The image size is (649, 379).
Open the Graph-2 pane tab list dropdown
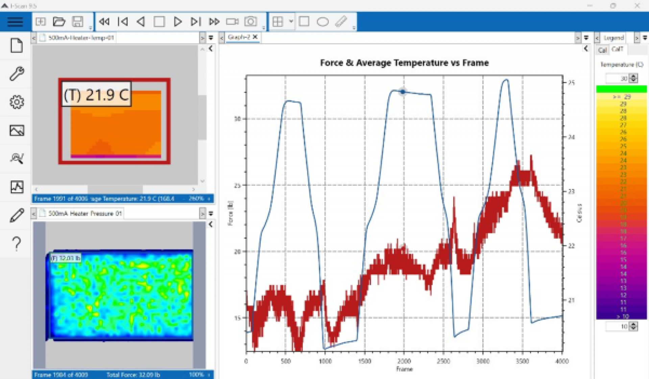click(586, 38)
